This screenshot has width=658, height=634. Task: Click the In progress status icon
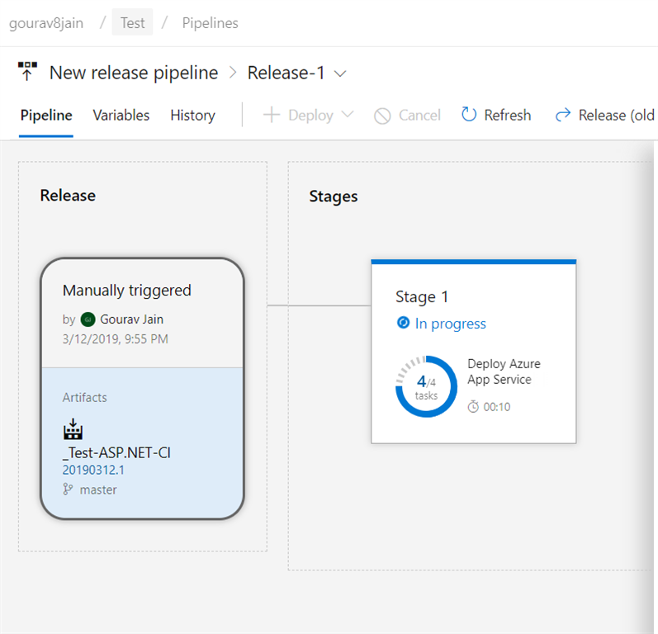coord(404,324)
